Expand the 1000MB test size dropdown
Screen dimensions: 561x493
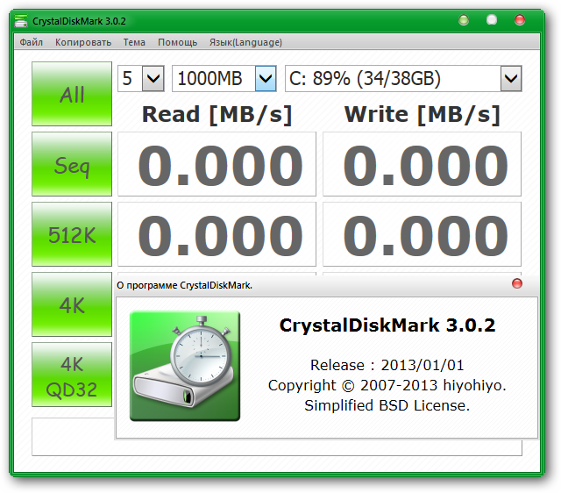266,78
